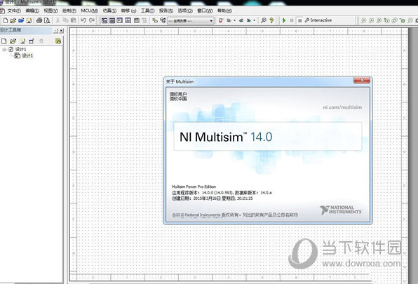The height and width of the screenshot is (284, 418).
Task: Pause the simulation
Action: [x=292, y=20]
